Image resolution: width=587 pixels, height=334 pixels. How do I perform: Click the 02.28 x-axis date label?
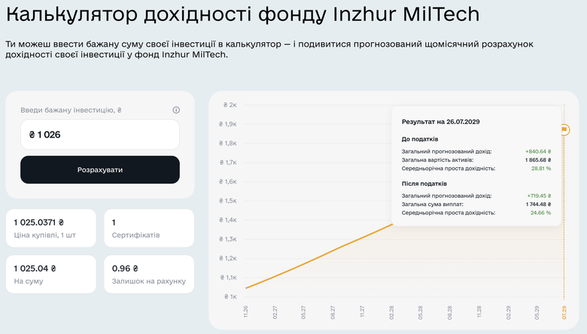pos(391,312)
